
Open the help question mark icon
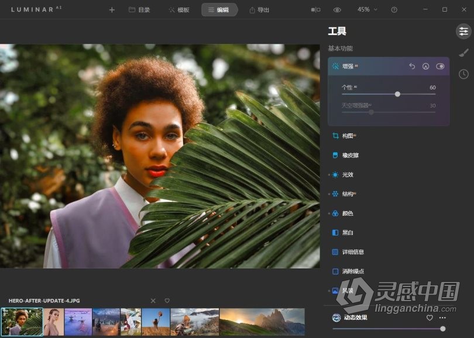point(394,10)
